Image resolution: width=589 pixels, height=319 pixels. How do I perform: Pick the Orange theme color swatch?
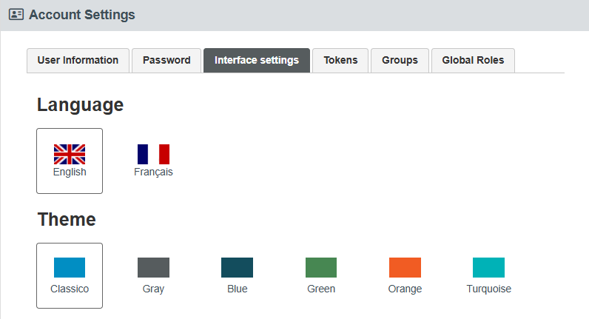tap(405, 267)
